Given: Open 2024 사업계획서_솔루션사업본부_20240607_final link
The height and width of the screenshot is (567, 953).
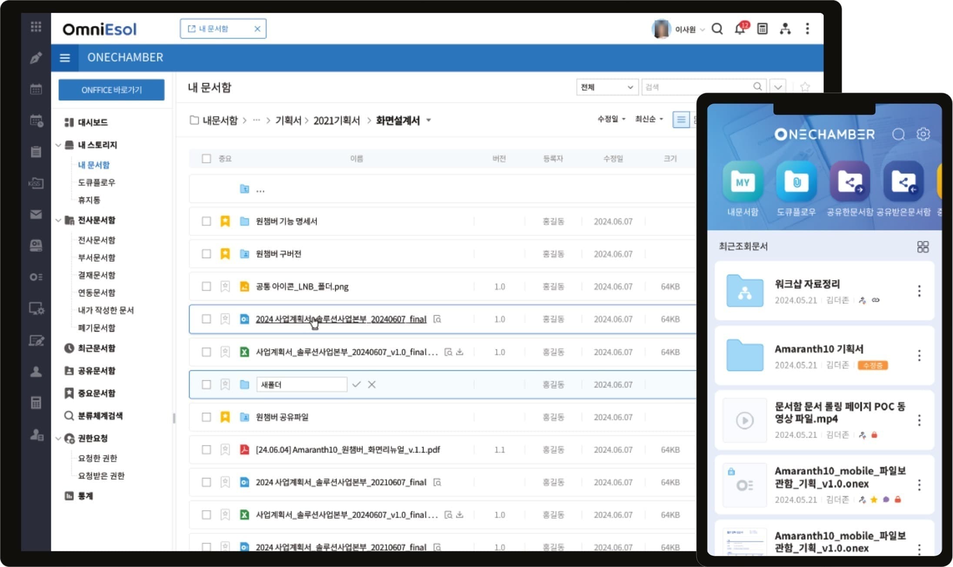Looking at the screenshot, I should (x=341, y=319).
